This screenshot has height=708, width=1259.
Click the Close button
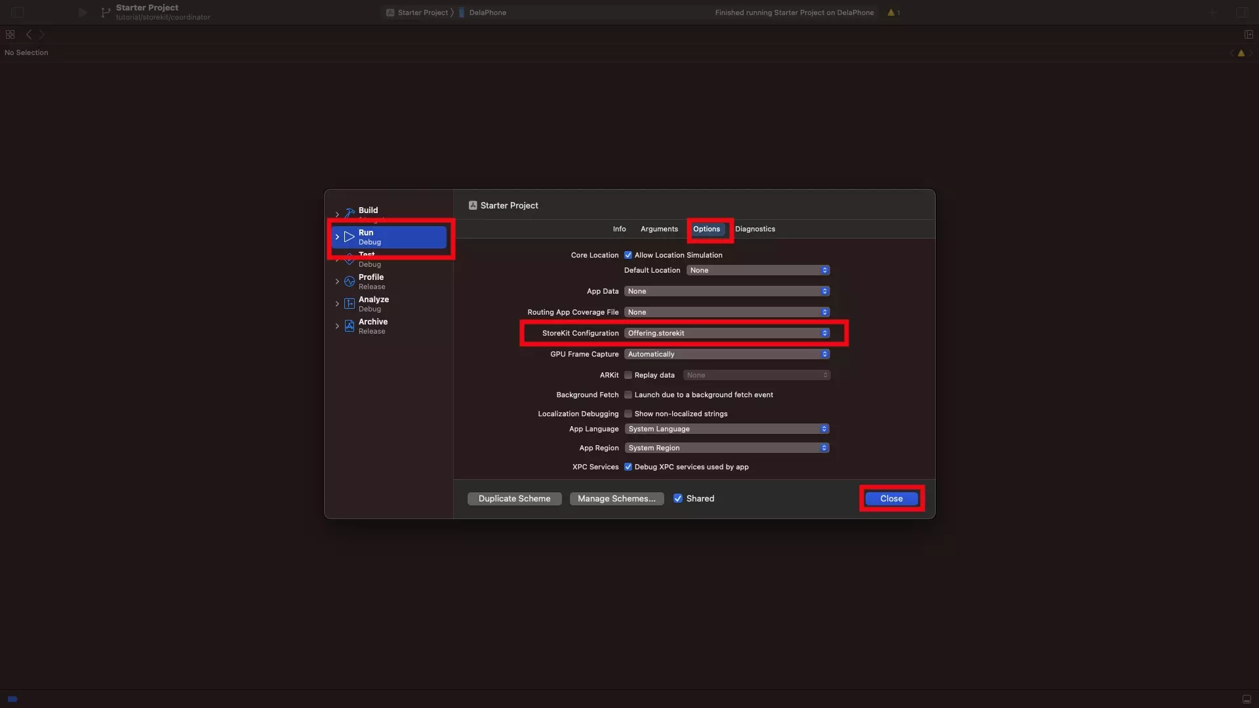tap(892, 499)
